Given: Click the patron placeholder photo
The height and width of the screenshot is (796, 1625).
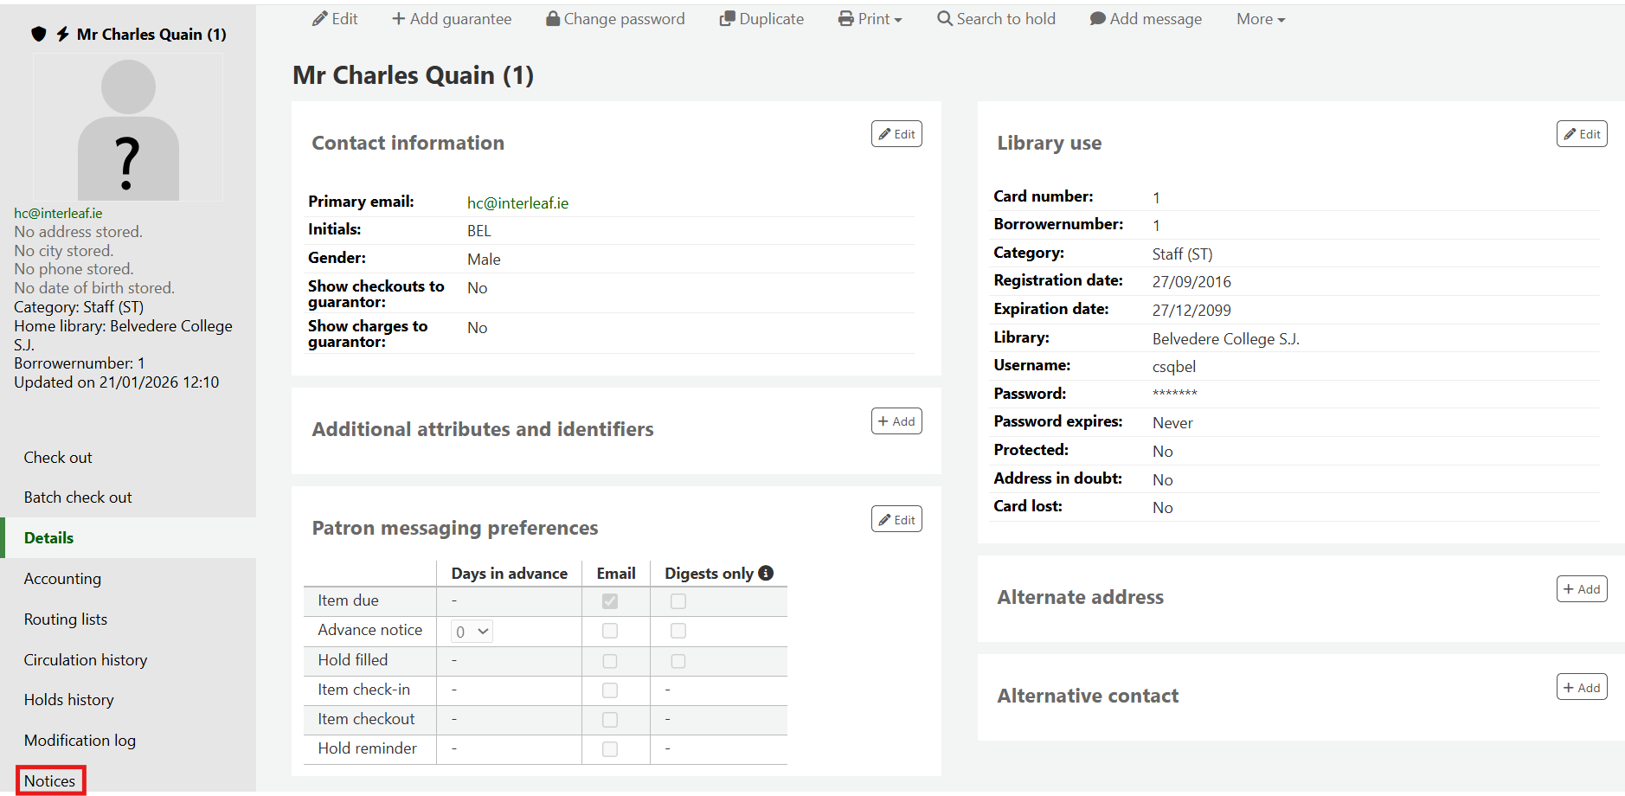Looking at the screenshot, I should (x=128, y=128).
